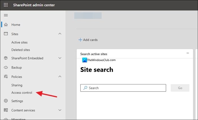This screenshot has height=120, width=198.
Task: Click the Site search heading
Action: [97, 69]
